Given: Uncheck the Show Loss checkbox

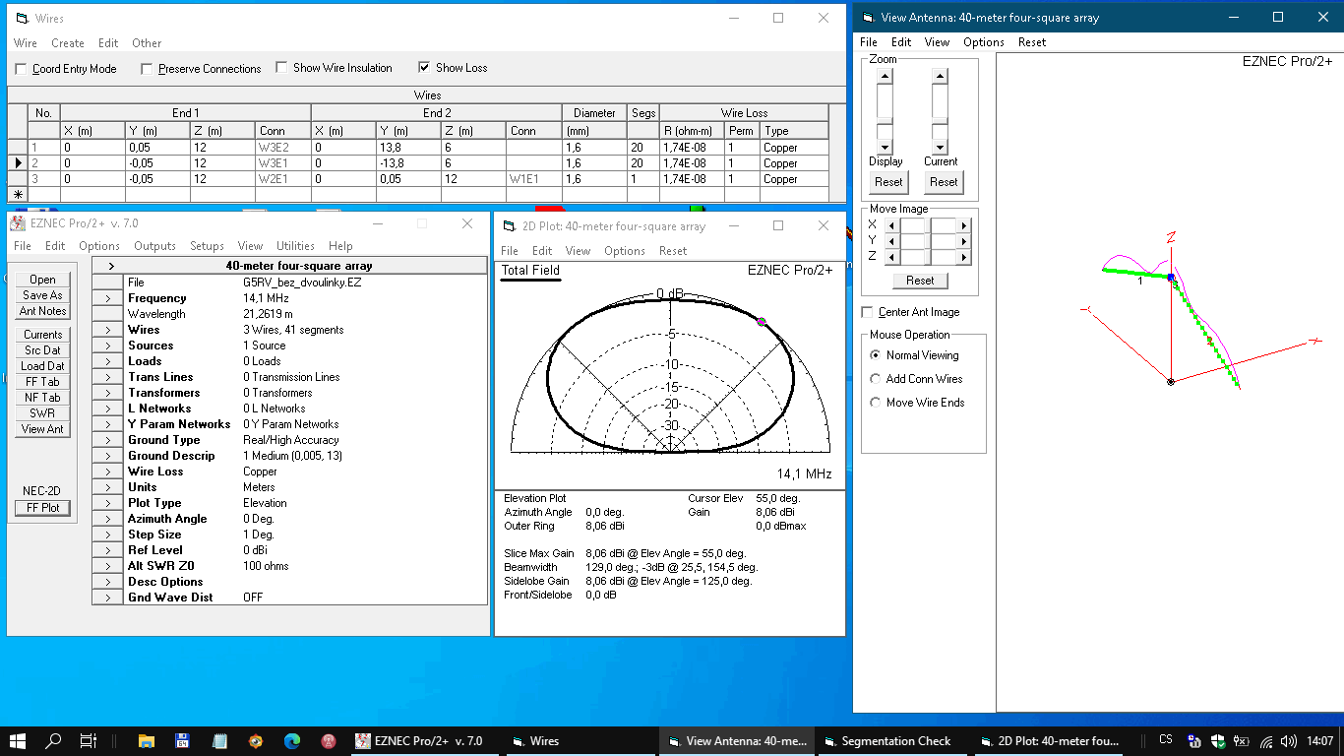Looking at the screenshot, I should pos(424,68).
